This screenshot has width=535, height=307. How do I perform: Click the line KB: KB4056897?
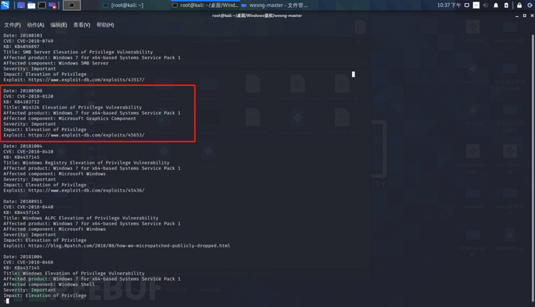(22, 47)
